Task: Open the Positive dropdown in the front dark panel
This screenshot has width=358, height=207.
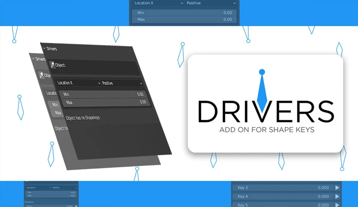Action: (122, 83)
